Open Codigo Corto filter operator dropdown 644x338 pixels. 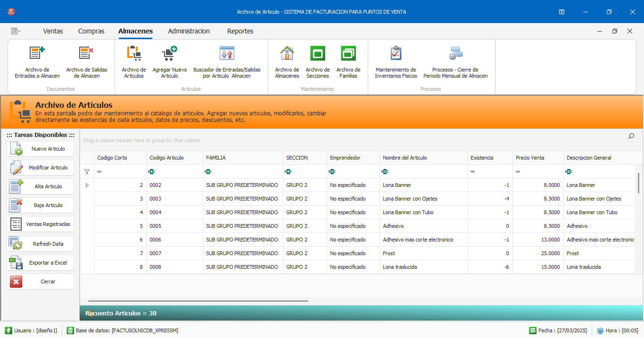[x=99, y=172]
